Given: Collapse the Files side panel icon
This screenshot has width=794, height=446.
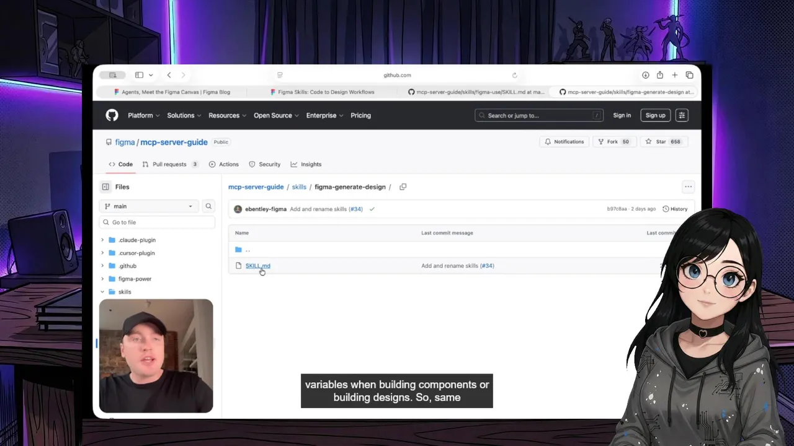Looking at the screenshot, I should pos(105,186).
